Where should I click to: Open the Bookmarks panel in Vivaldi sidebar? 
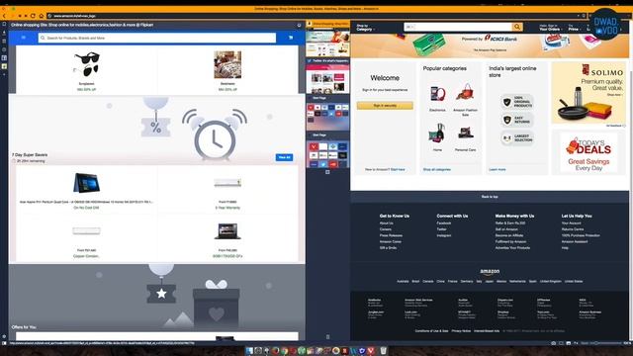(x=4, y=25)
